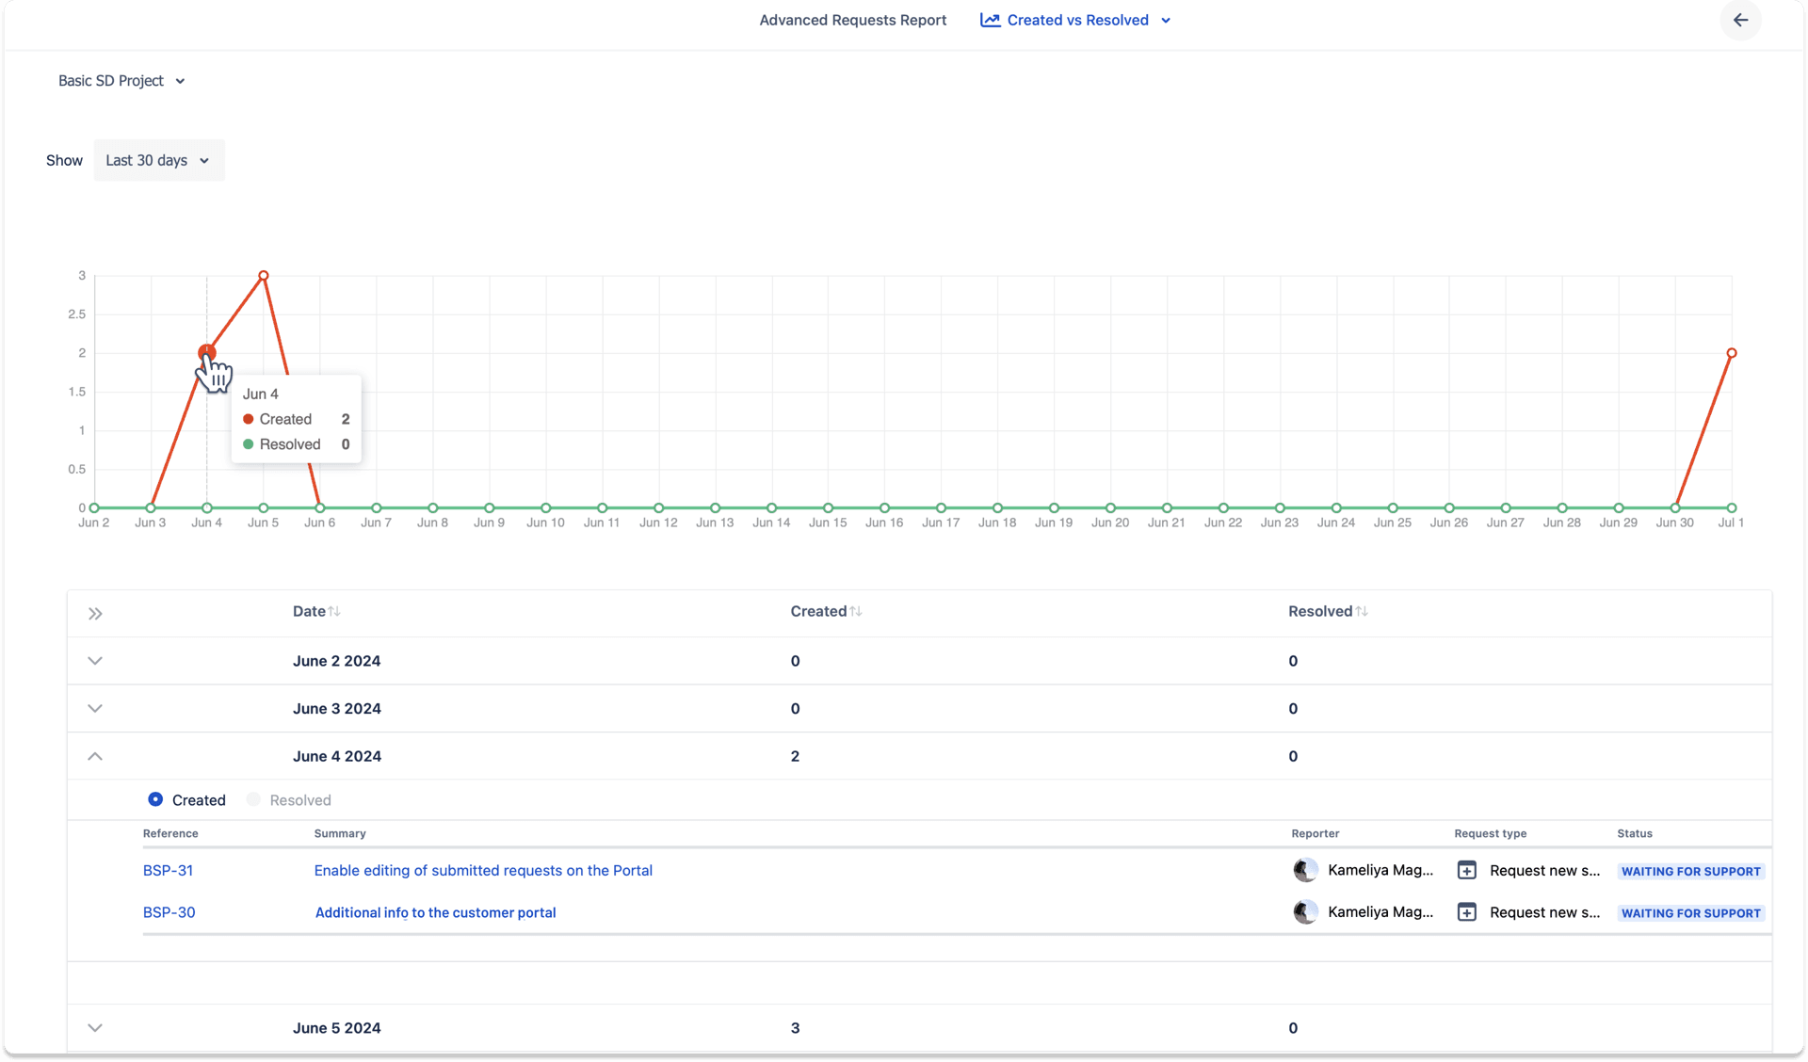Open the Created vs Resolved view menu
The width and height of the screenshot is (1808, 1062).
(1167, 20)
